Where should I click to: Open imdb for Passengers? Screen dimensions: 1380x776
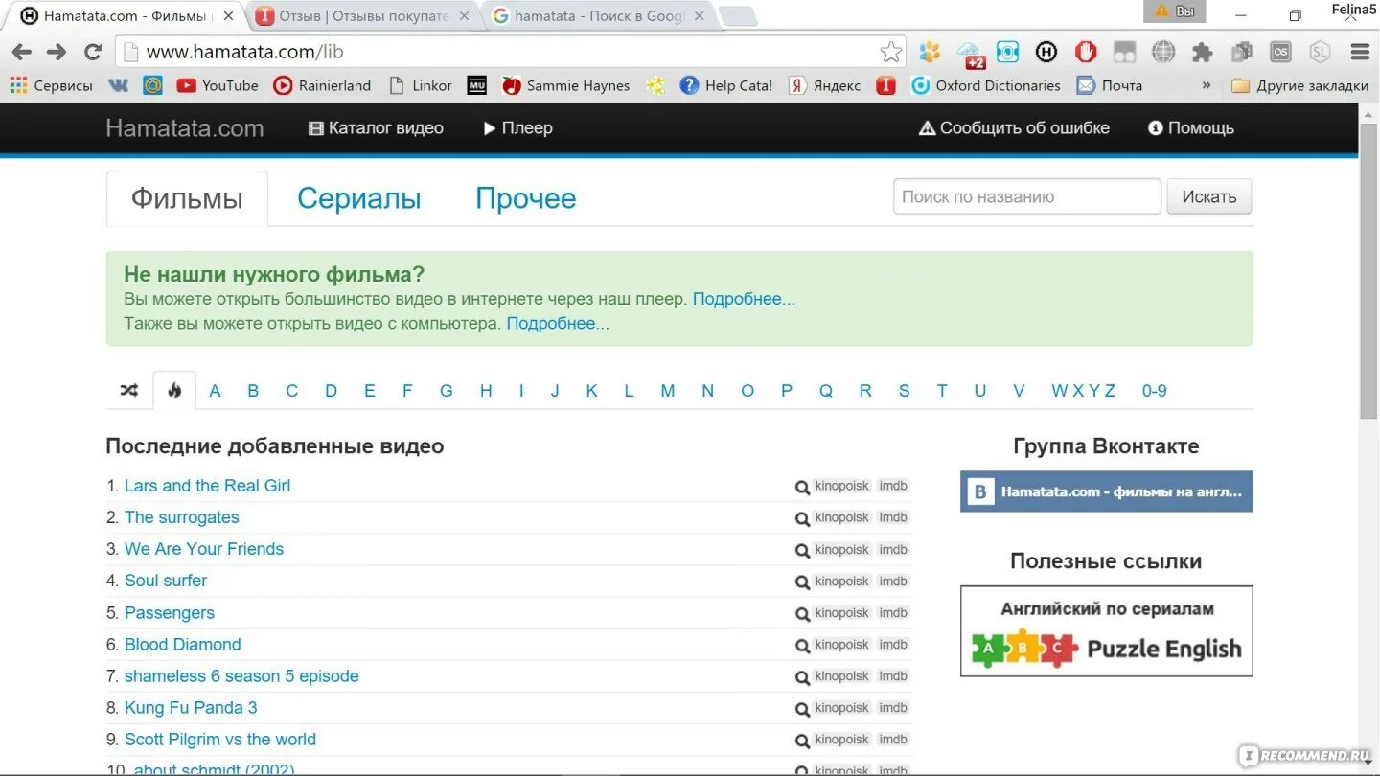893,613
